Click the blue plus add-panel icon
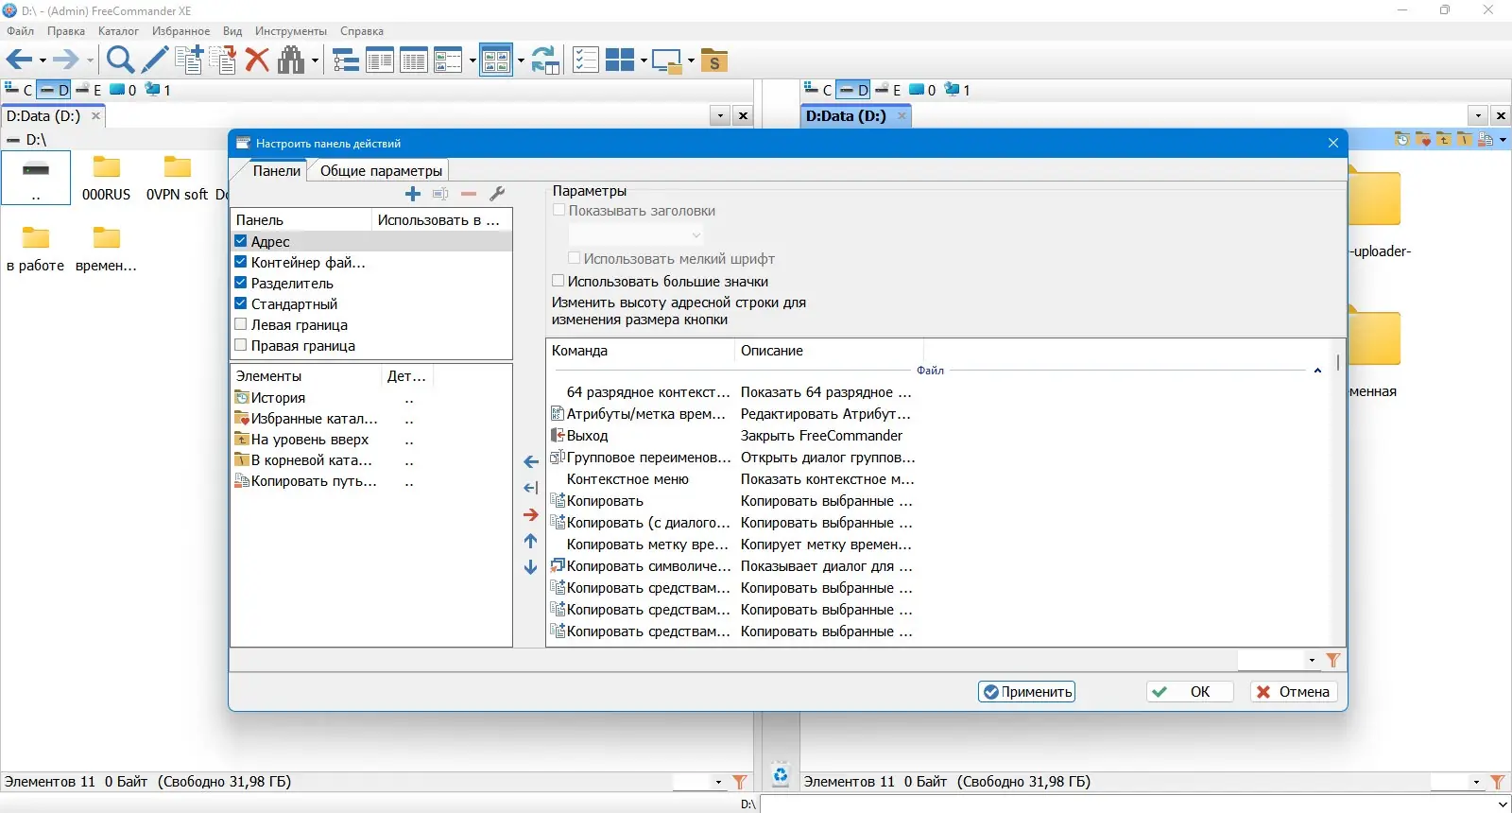This screenshot has height=813, width=1512. pyautogui.click(x=413, y=194)
